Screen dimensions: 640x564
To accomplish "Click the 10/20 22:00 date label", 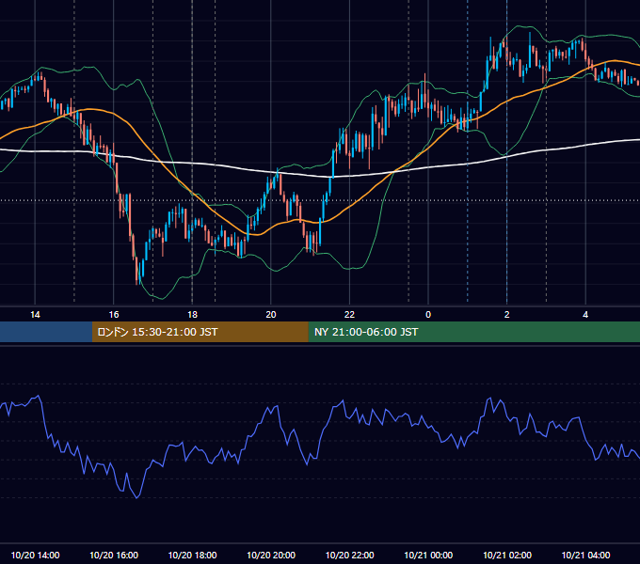I will (x=349, y=555).
